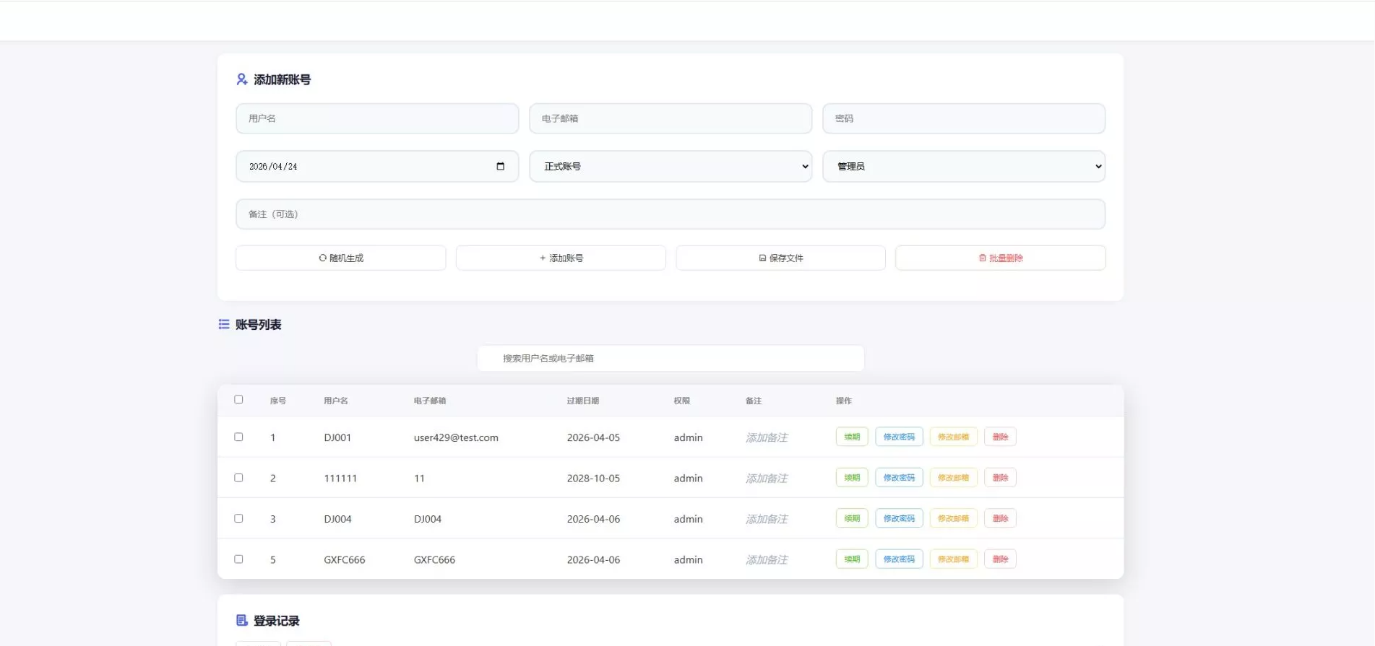Click 修改邮箱 in the 111111 row
Viewport: 1375px width, 646px height.
coord(953,477)
